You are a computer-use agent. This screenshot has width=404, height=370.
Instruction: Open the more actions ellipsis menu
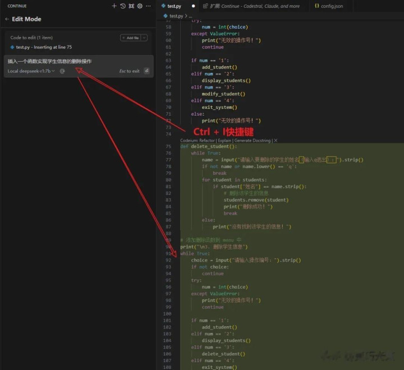[x=148, y=6]
